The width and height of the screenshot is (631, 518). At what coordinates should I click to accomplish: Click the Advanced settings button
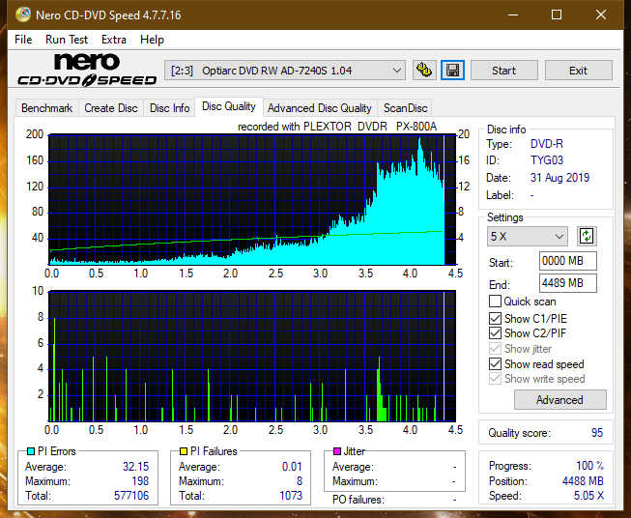[559, 400]
